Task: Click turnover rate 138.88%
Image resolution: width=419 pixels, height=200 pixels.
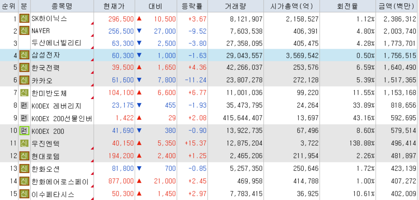Action: pyautogui.click(x=362, y=143)
